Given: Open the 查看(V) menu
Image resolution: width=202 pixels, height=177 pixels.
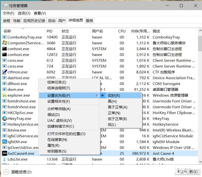Looking at the screenshot, I should click(40, 13).
